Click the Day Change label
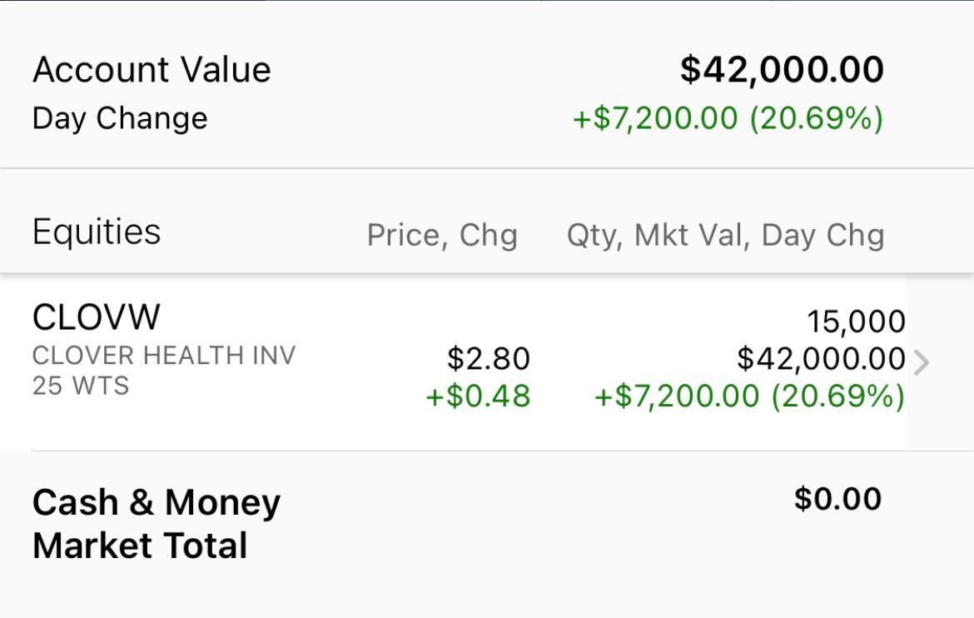 coord(119,117)
